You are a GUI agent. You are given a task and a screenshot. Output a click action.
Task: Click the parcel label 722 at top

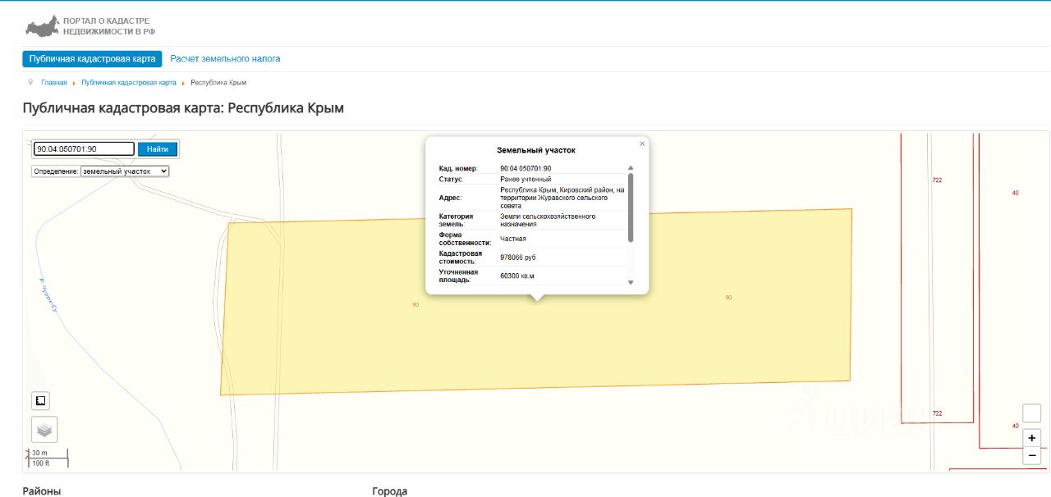click(x=937, y=180)
